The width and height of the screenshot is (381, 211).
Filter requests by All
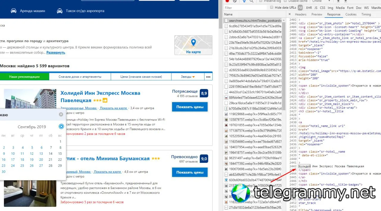[x=300, y=8]
